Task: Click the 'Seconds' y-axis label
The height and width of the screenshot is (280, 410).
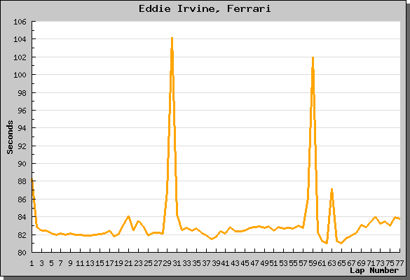Action: coord(10,137)
